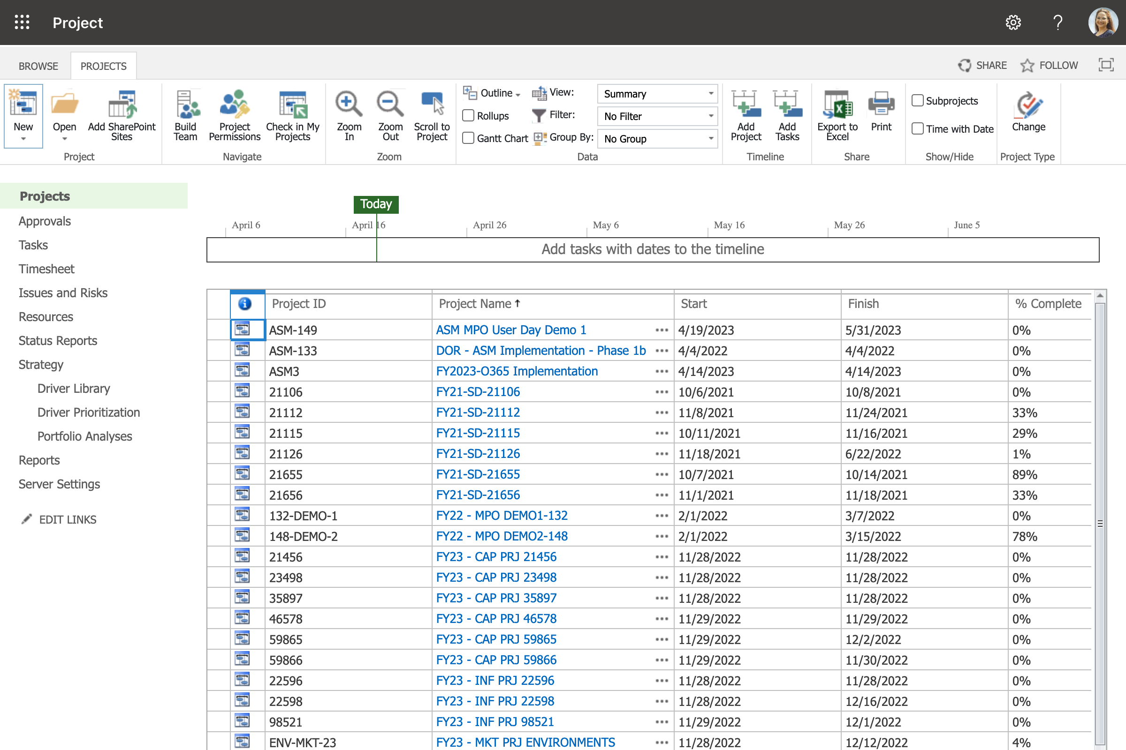Click the help question mark icon

click(x=1058, y=22)
